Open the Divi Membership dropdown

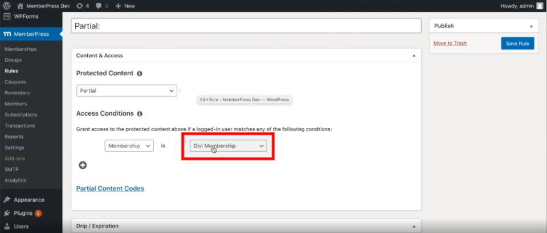pyautogui.click(x=228, y=146)
